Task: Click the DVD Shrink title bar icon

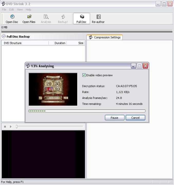Action: 3,4
